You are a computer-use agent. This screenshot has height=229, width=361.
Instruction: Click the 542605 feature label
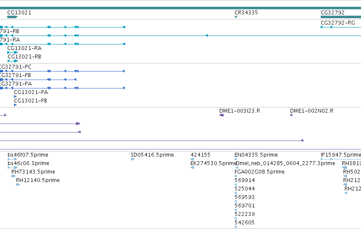coord(244,223)
